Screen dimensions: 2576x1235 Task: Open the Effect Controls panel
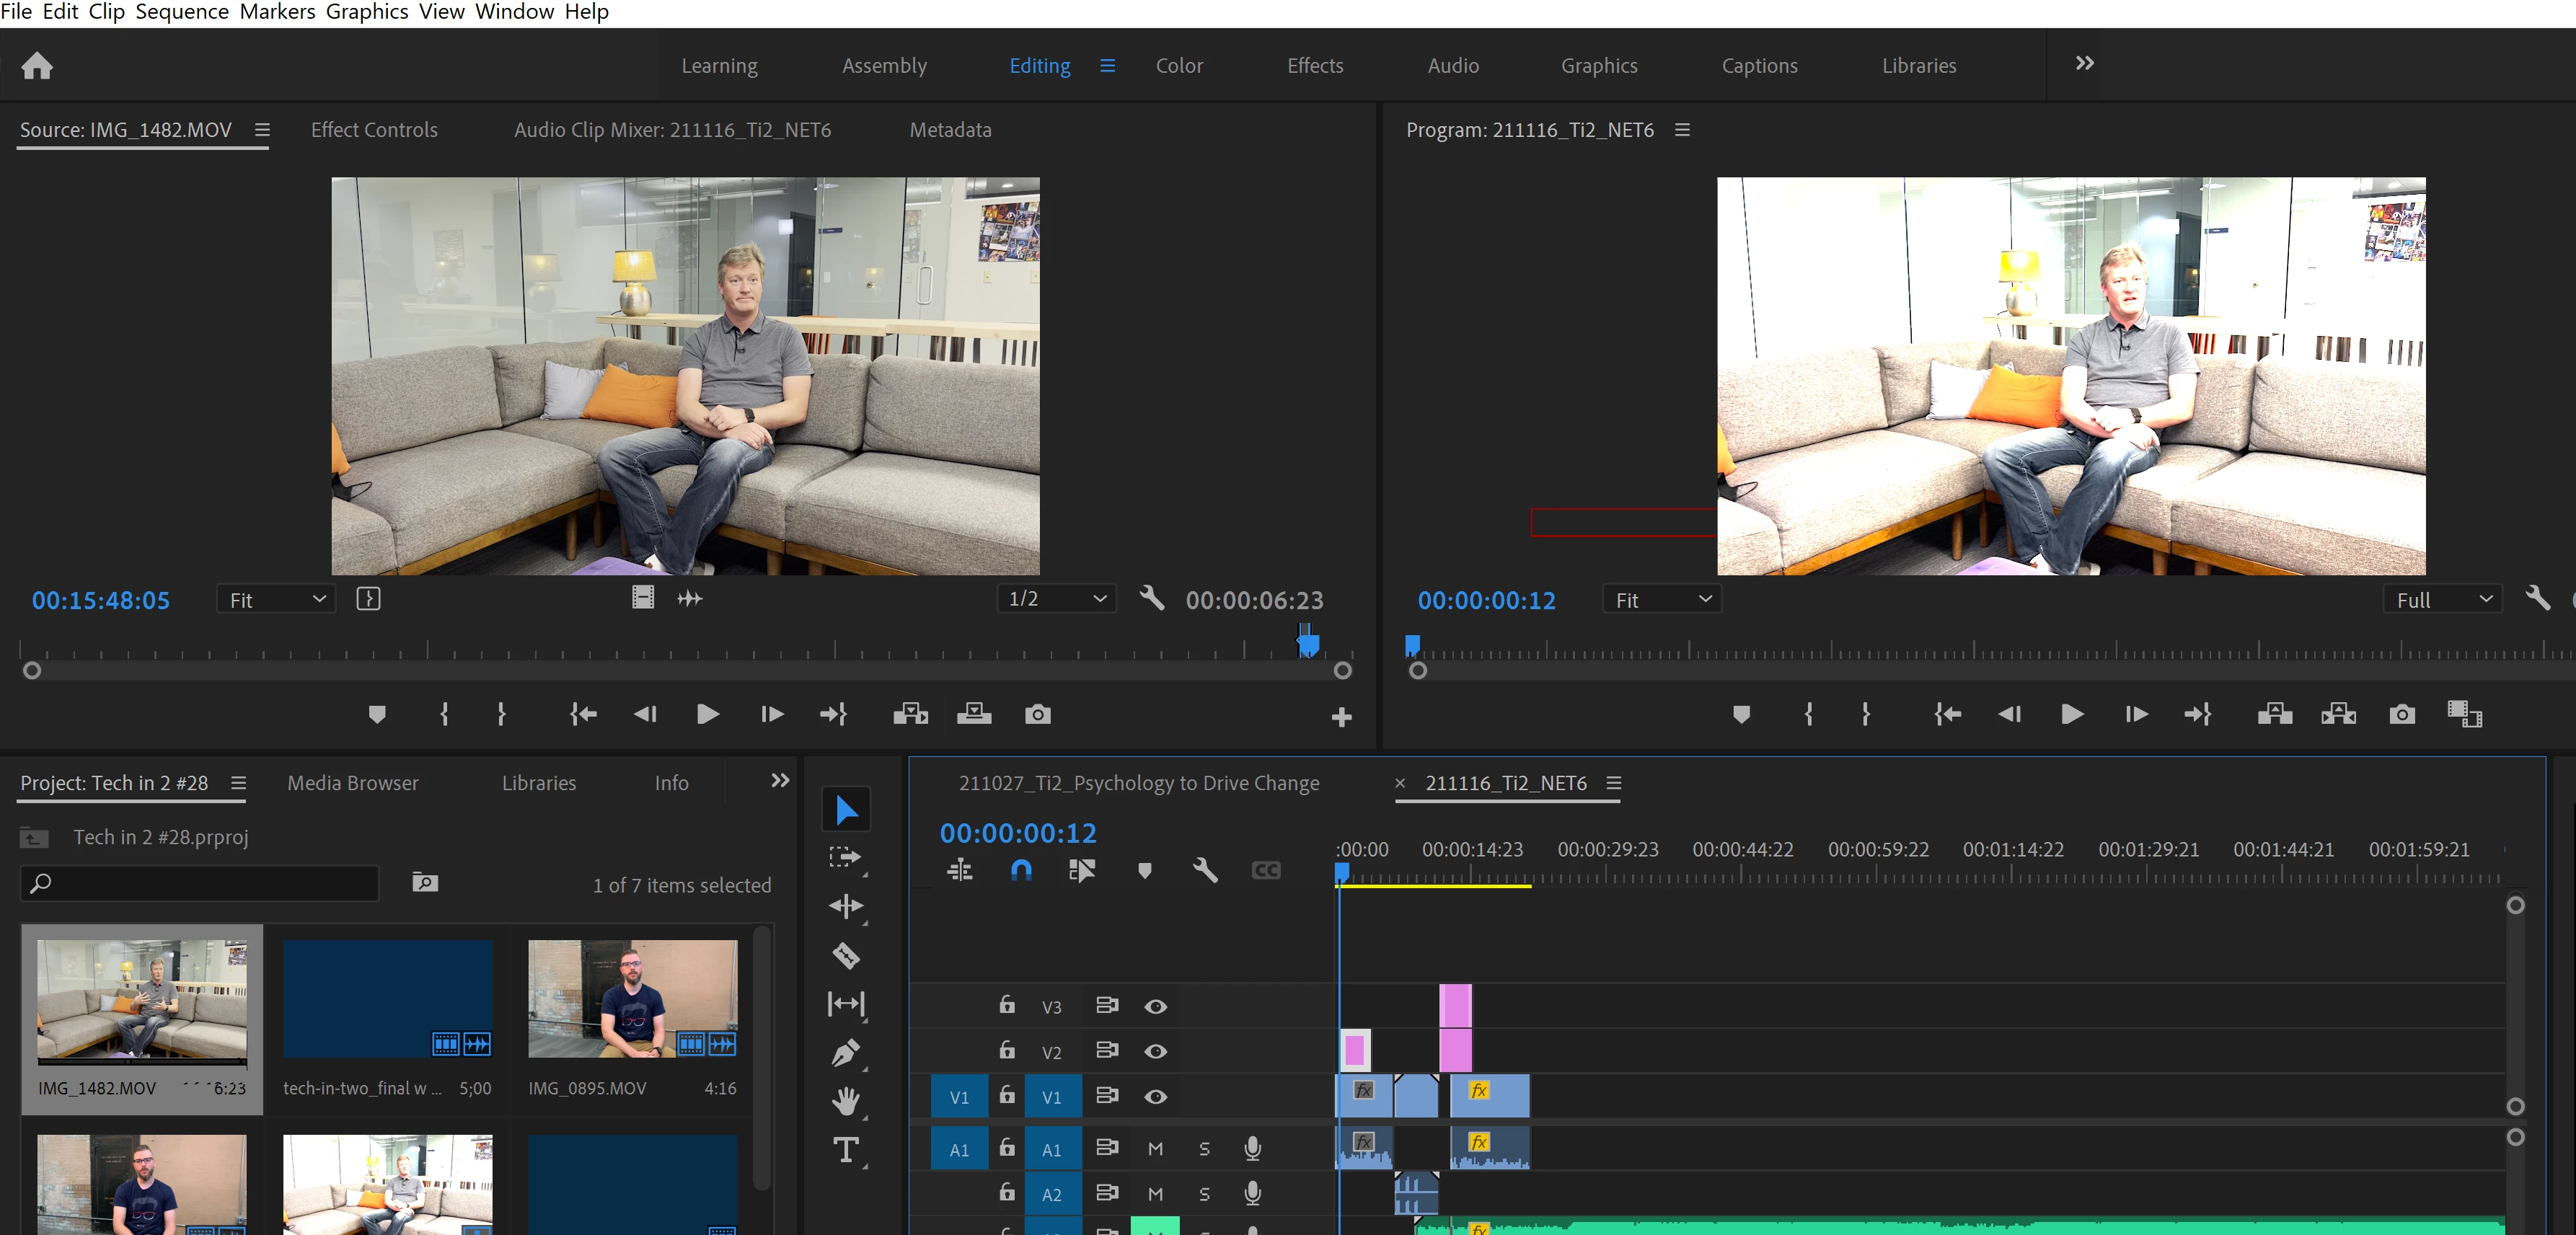(374, 130)
